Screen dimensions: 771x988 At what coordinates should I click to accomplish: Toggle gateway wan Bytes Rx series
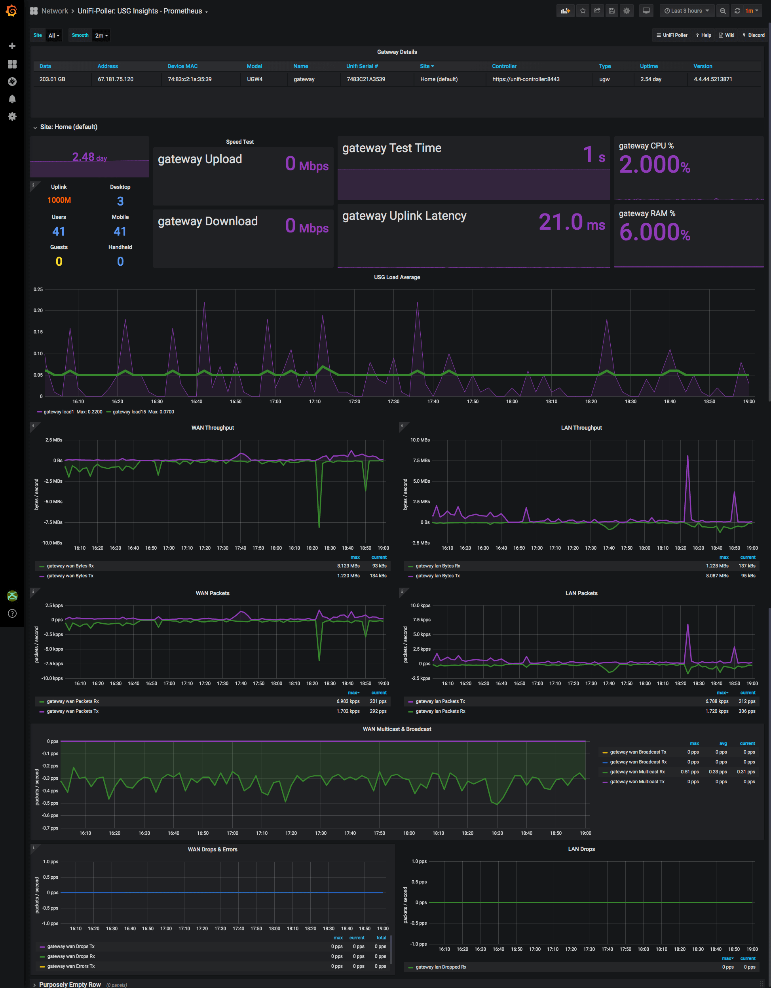(70, 566)
